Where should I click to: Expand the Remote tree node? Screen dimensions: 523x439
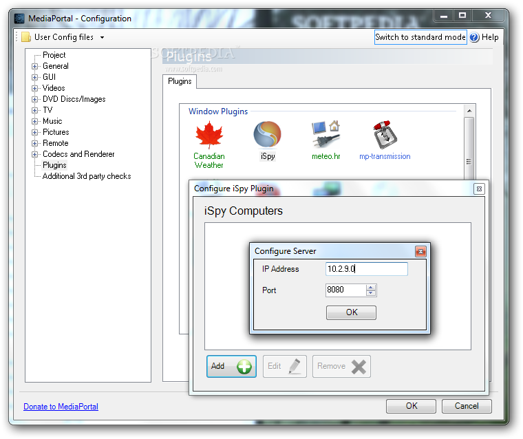click(x=34, y=143)
